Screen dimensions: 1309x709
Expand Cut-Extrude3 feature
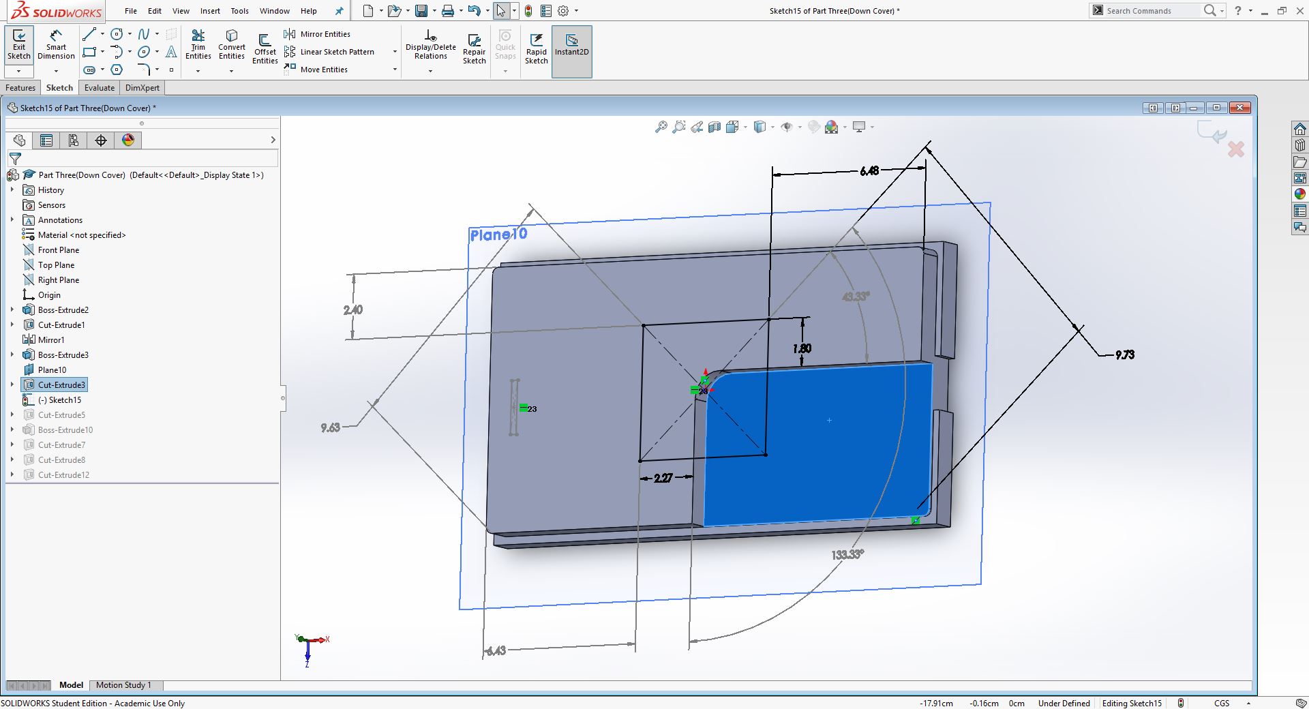(x=12, y=385)
